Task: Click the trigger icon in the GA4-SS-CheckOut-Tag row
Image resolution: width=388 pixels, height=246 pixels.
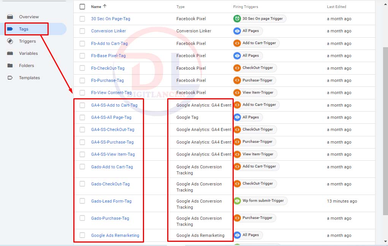Action: click(237, 129)
